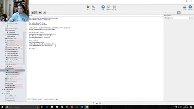Launch Microsoft Edge from the taskbar
The image size is (194, 109).
(47, 107)
